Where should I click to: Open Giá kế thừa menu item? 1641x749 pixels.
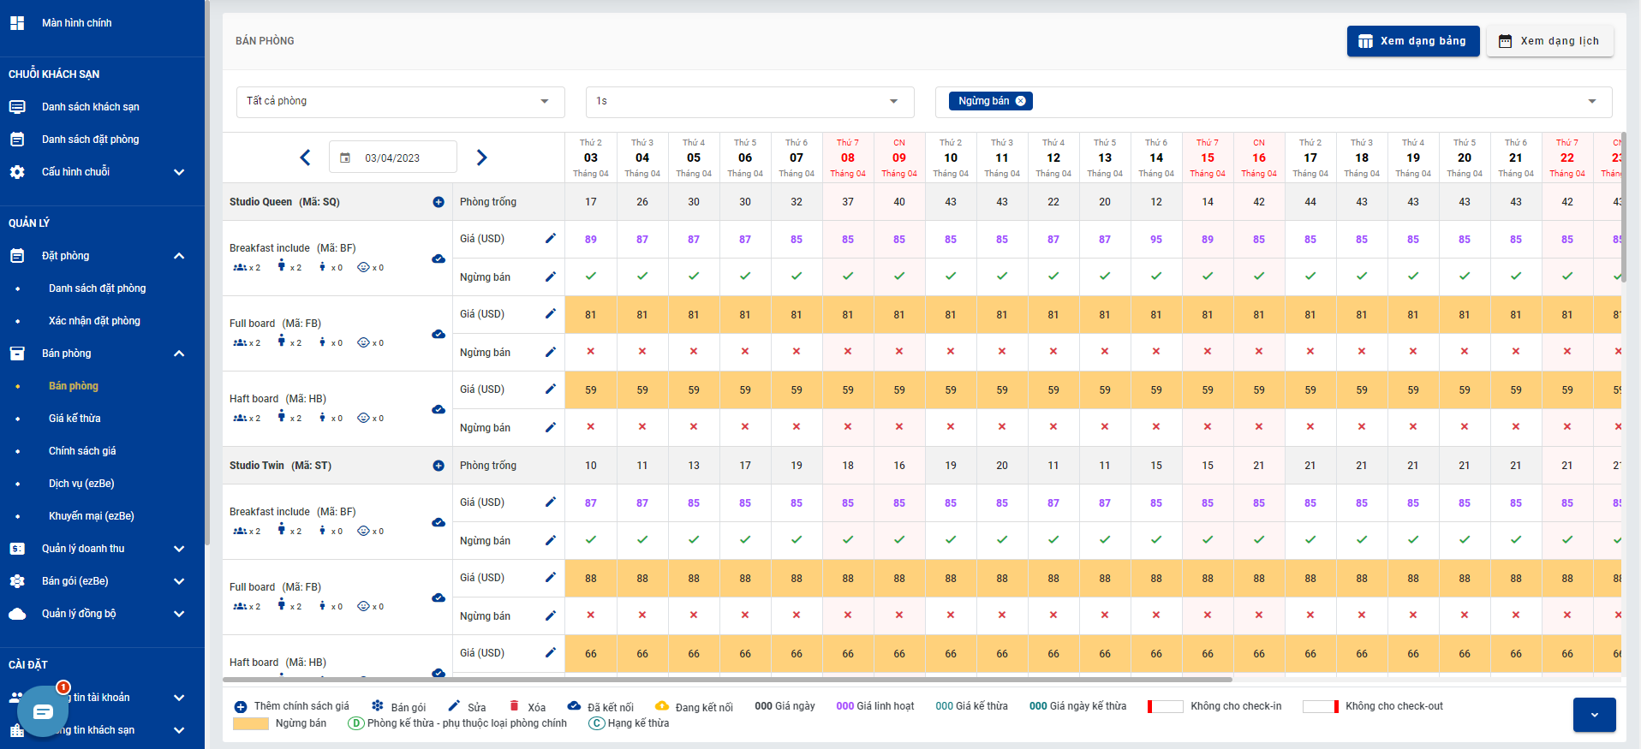pyautogui.click(x=75, y=419)
